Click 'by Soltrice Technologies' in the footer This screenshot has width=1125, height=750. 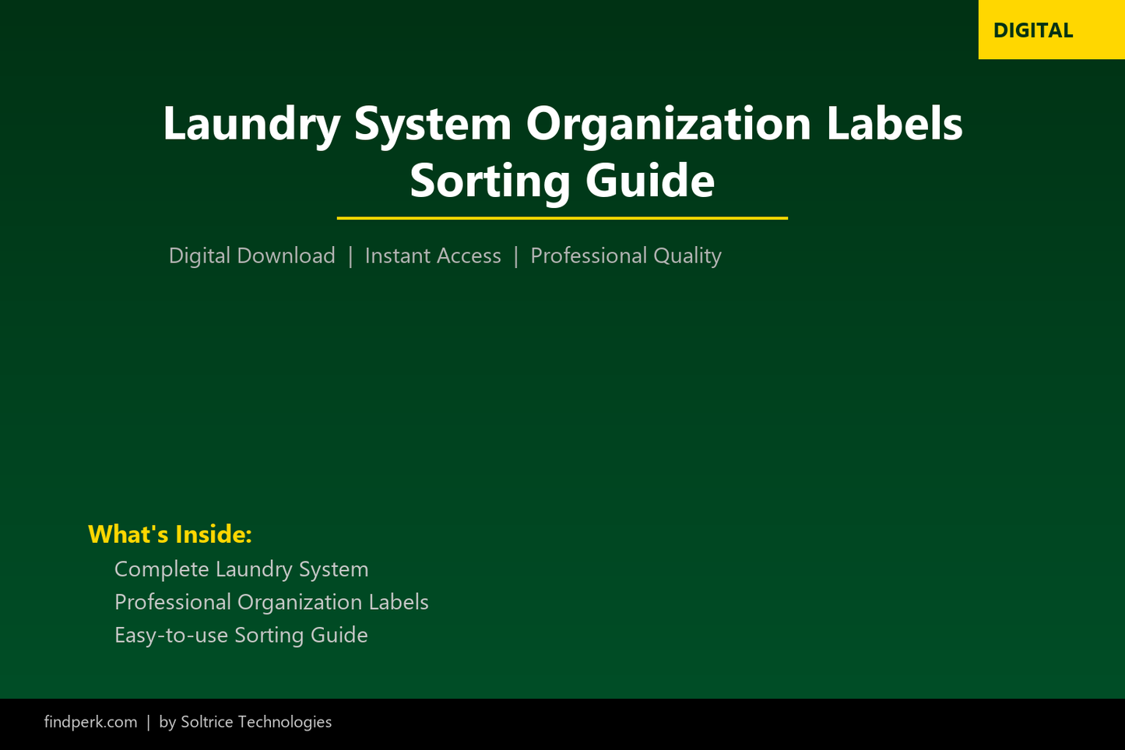245,722
